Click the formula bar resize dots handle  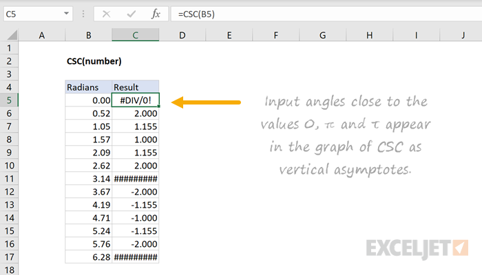click(x=83, y=14)
